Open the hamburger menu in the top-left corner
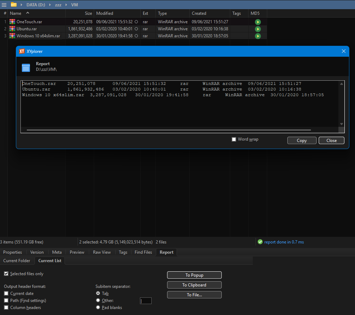This screenshot has width=355, height=315. tap(4, 5)
